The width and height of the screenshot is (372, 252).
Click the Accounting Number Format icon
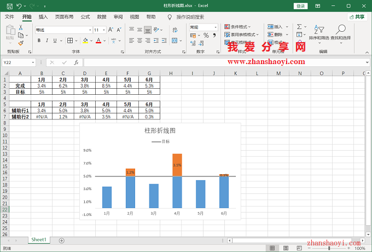[193, 36]
